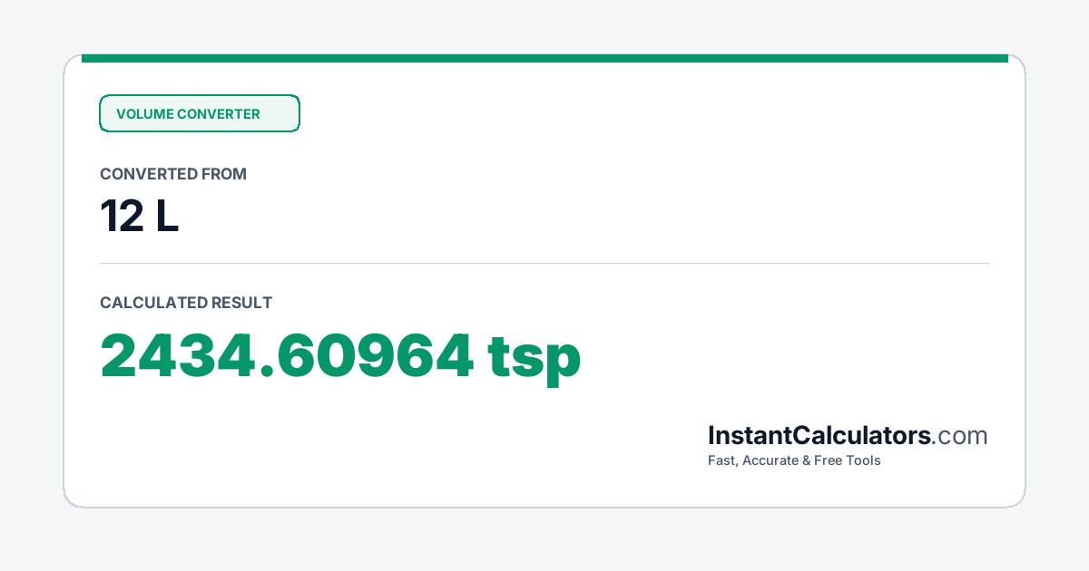Click the Fast, Accurate & Free Tools tagline
The image size is (1089, 571).
pyautogui.click(x=794, y=460)
